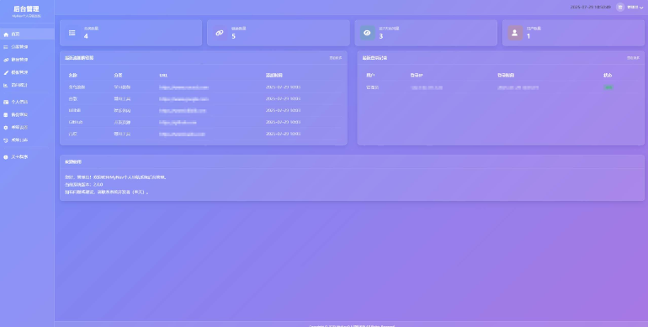Select the info circle icon at sidebar bottom

tap(6, 157)
